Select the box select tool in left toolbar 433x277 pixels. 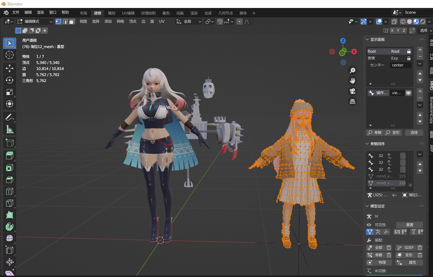coord(10,43)
